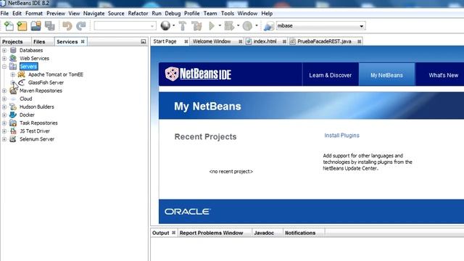The image size is (464, 261).
Task: Click the Apache Tomcat node icon
Action: (x=21, y=74)
